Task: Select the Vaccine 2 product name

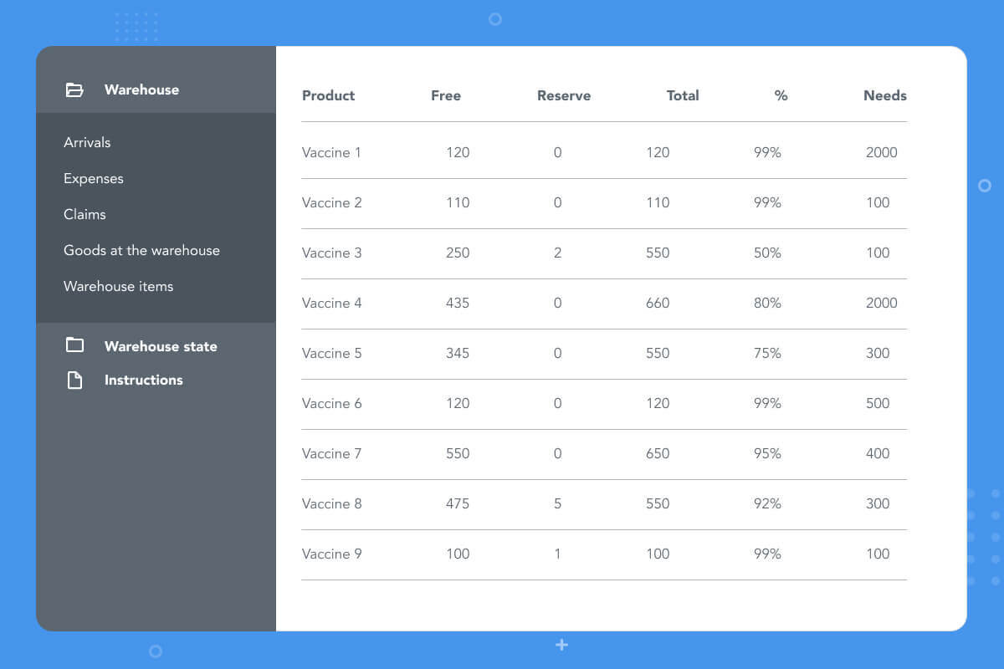Action: (x=332, y=202)
